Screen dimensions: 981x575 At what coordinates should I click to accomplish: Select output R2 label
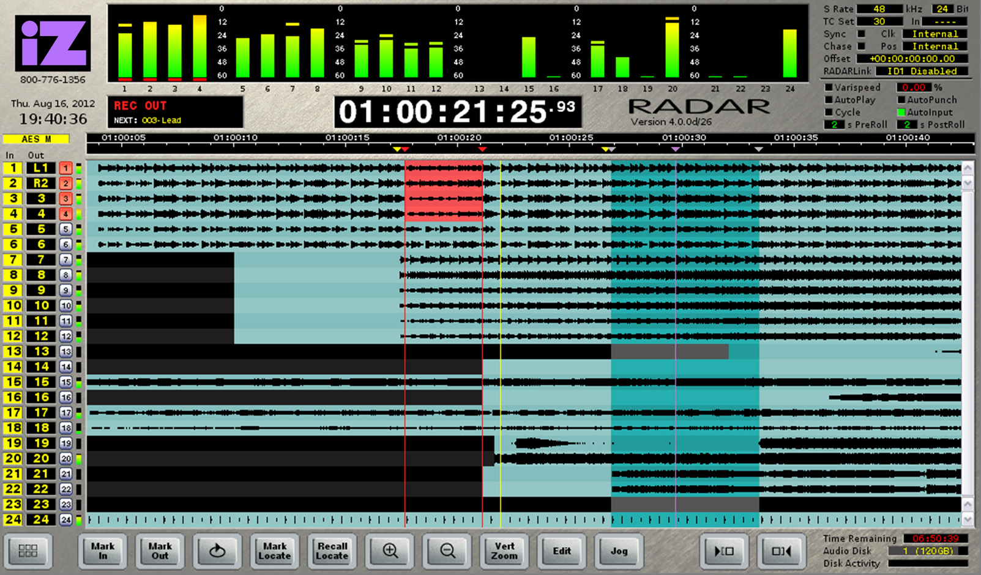tap(41, 183)
